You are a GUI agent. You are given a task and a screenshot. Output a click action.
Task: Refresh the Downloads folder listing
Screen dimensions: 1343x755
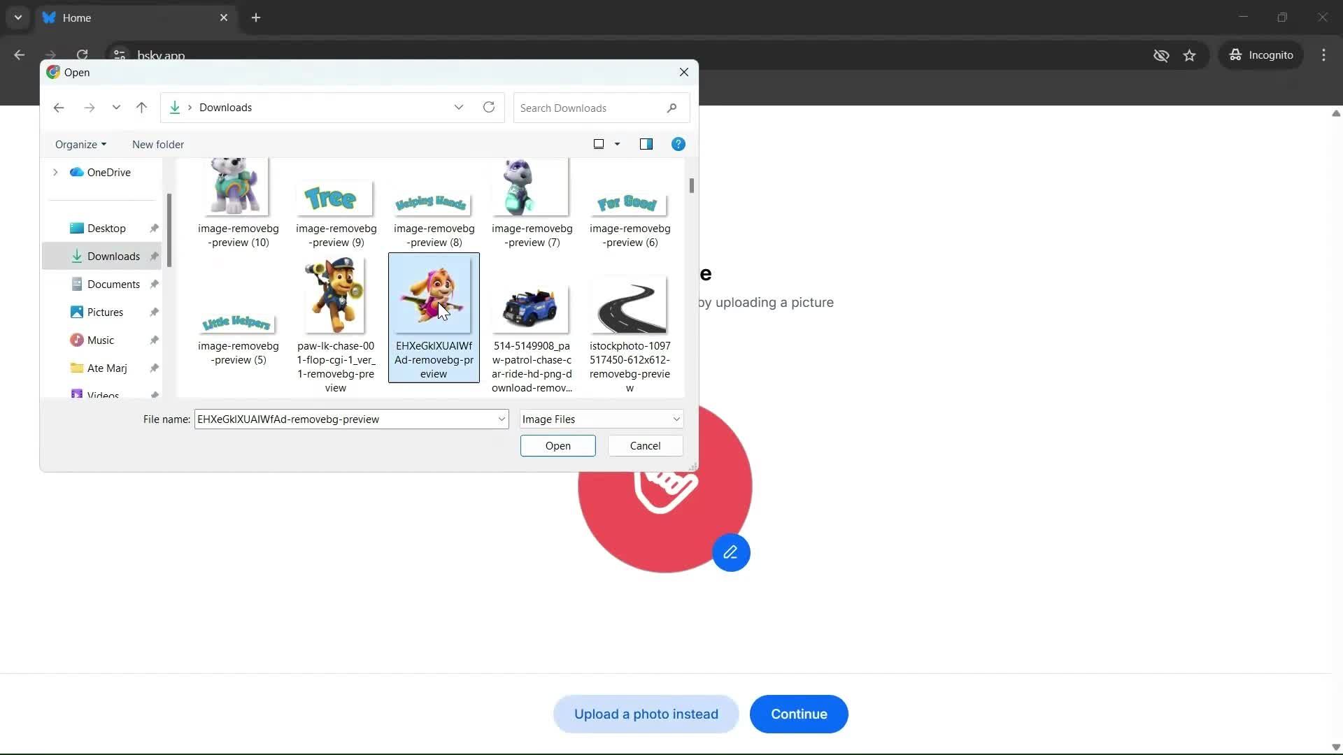pos(489,107)
